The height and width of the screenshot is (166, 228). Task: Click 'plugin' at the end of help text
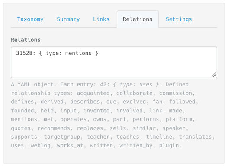pyautogui.click(x=169, y=145)
